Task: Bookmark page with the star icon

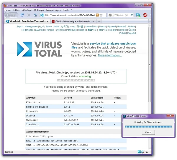Action: [x=101, y=15]
